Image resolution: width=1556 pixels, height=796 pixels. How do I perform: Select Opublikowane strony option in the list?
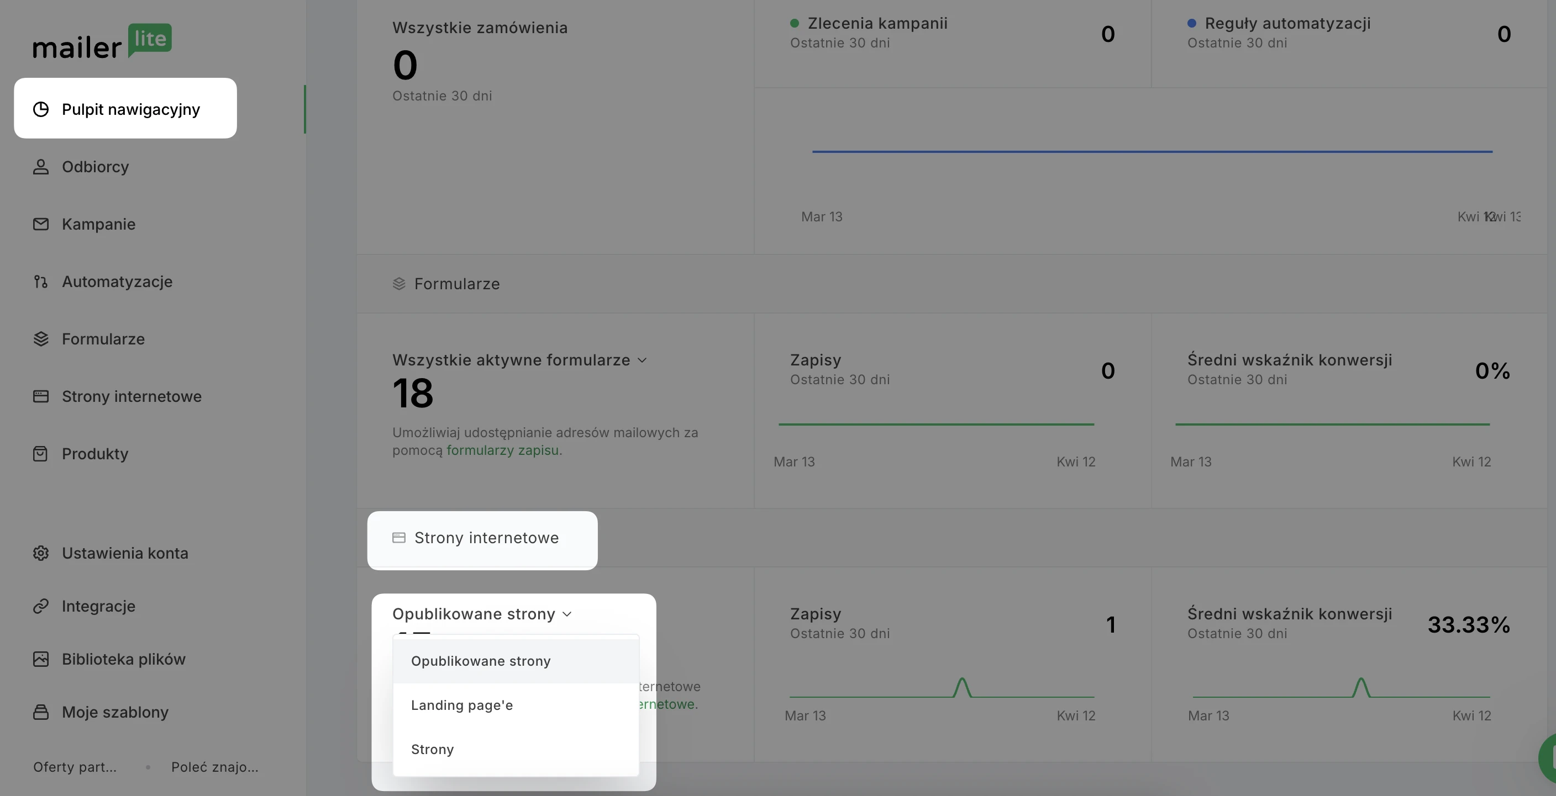481,661
